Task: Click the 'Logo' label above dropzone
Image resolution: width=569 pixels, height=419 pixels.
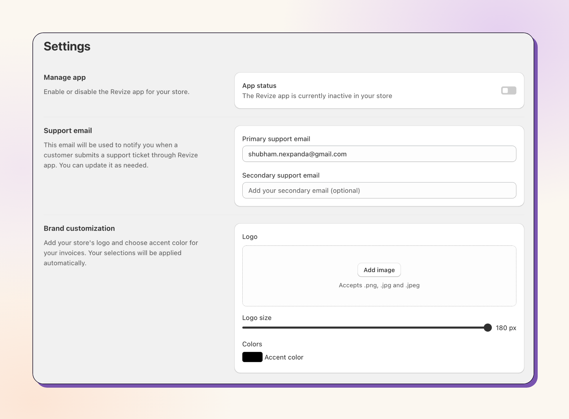Action: pyautogui.click(x=250, y=237)
